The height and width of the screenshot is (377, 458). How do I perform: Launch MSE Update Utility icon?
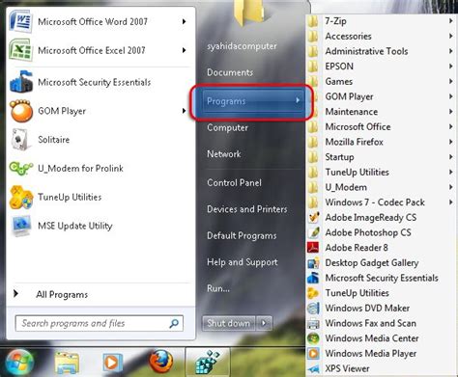pos(21,226)
